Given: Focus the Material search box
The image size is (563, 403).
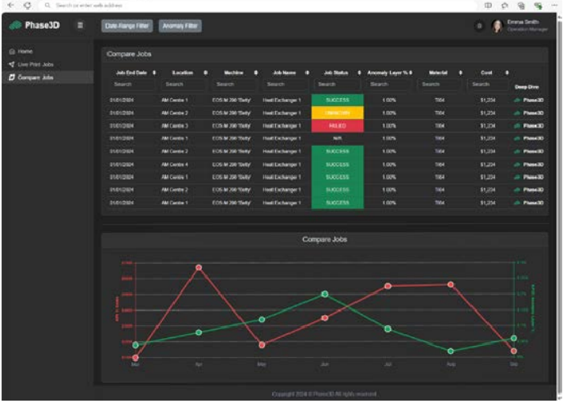Looking at the screenshot, I should point(440,84).
